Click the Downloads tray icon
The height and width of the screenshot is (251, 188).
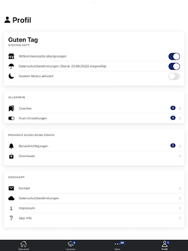coord(11,156)
